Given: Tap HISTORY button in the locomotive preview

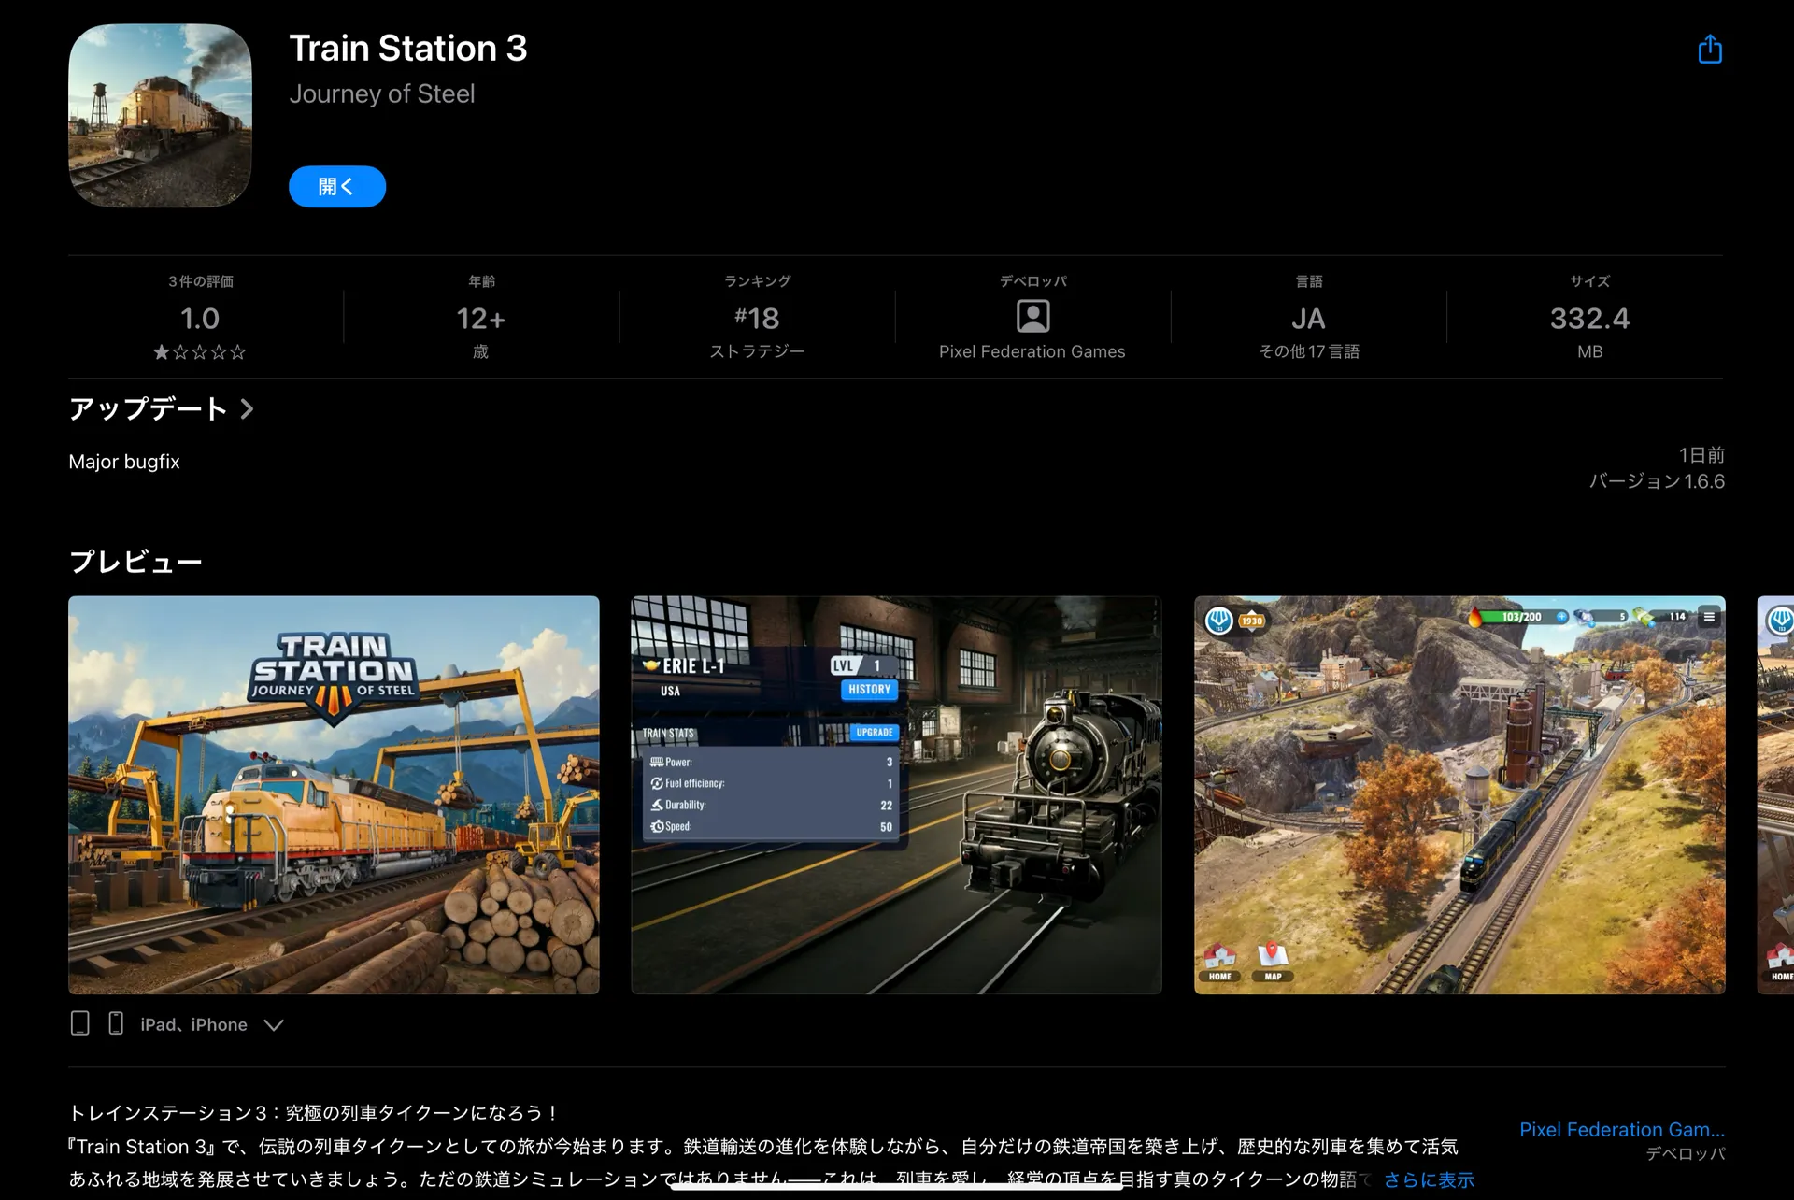Looking at the screenshot, I should point(869,690).
